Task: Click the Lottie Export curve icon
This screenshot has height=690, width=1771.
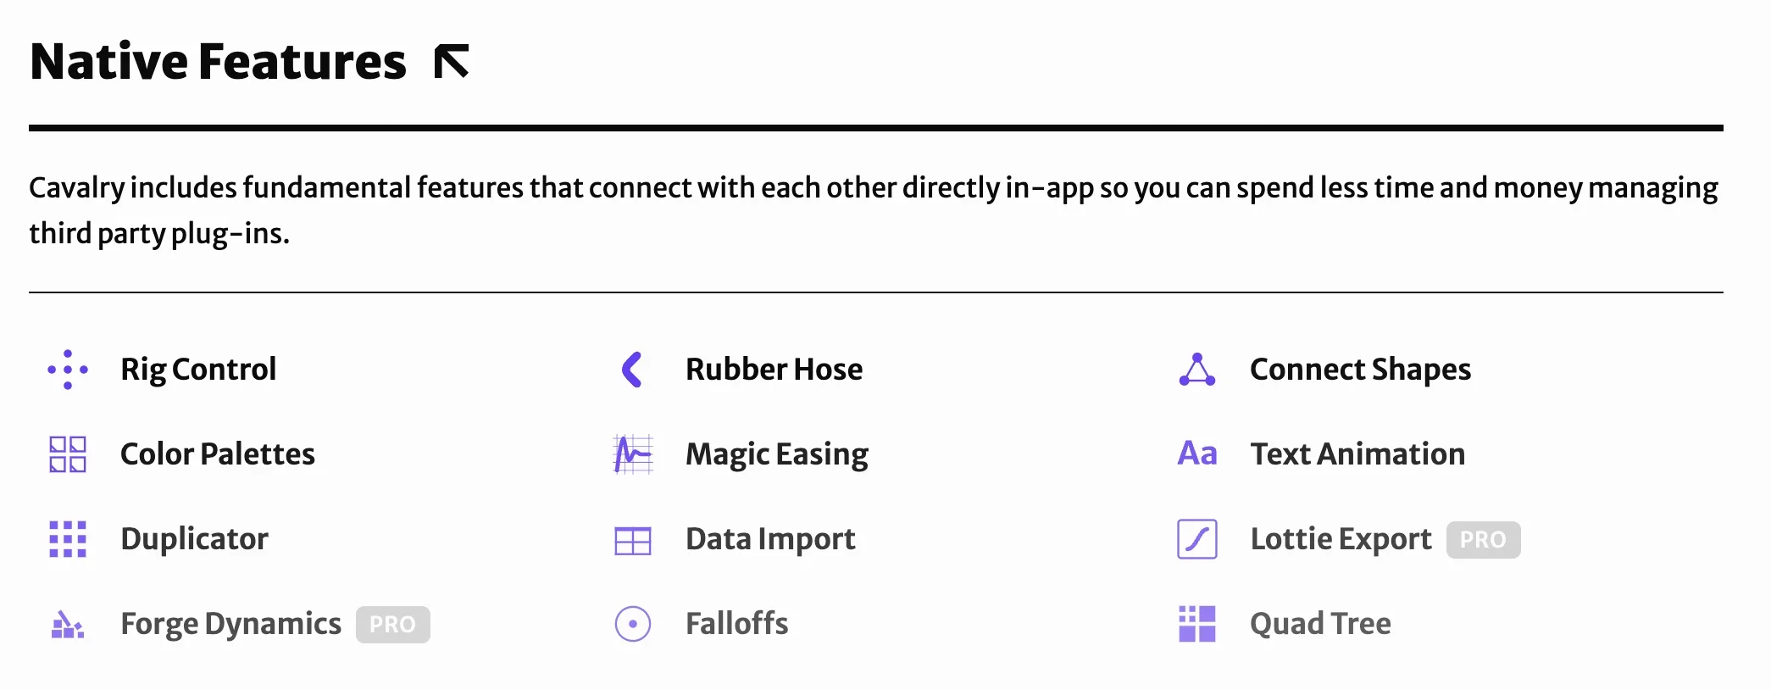Action: pos(1197,539)
